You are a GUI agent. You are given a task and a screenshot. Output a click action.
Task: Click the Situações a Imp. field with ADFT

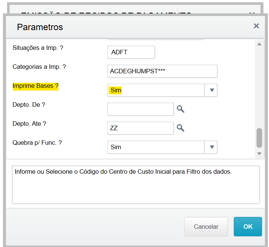131,52
